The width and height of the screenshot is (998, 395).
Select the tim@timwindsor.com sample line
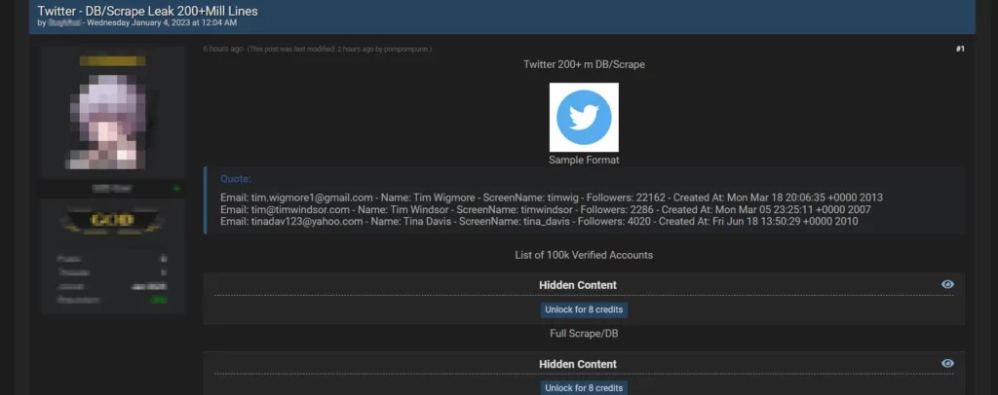pyautogui.click(x=546, y=209)
